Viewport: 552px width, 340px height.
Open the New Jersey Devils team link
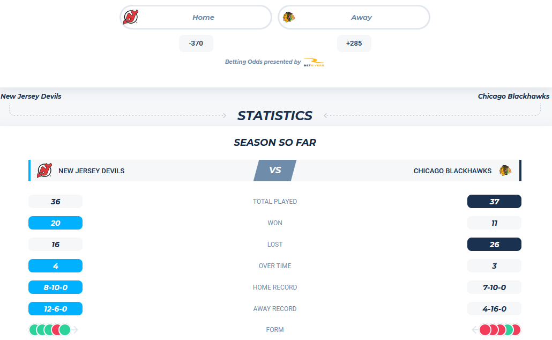pyautogui.click(x=31, y=96)
